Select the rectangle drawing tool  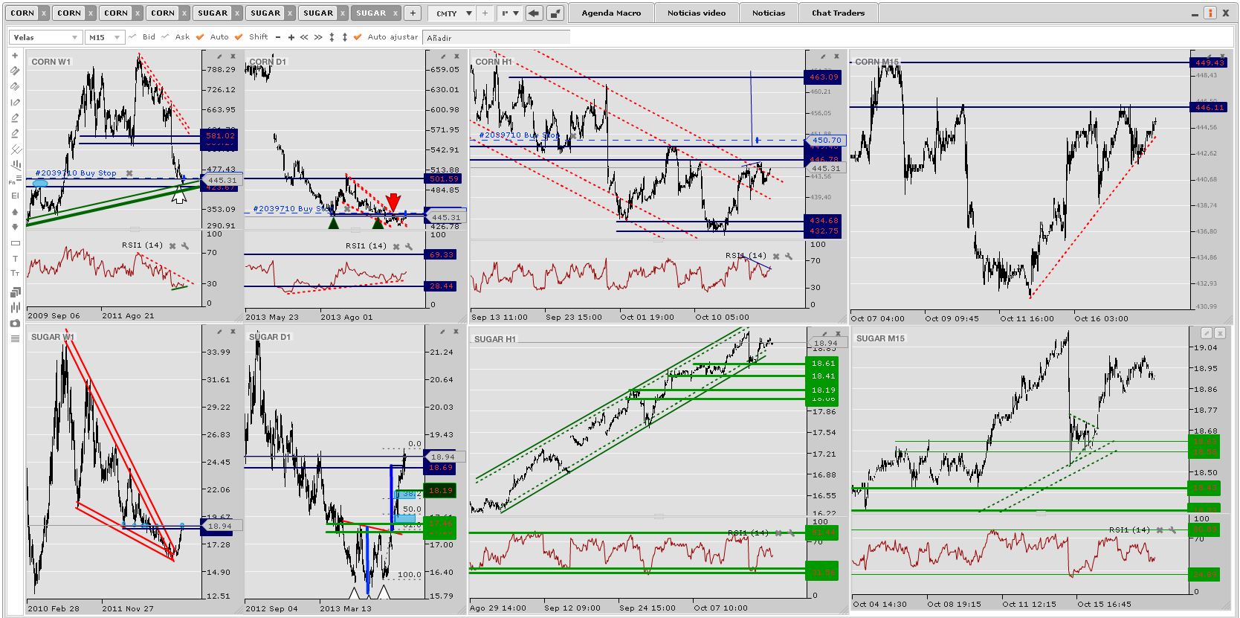pyautogui.click(x=15, y=243)
